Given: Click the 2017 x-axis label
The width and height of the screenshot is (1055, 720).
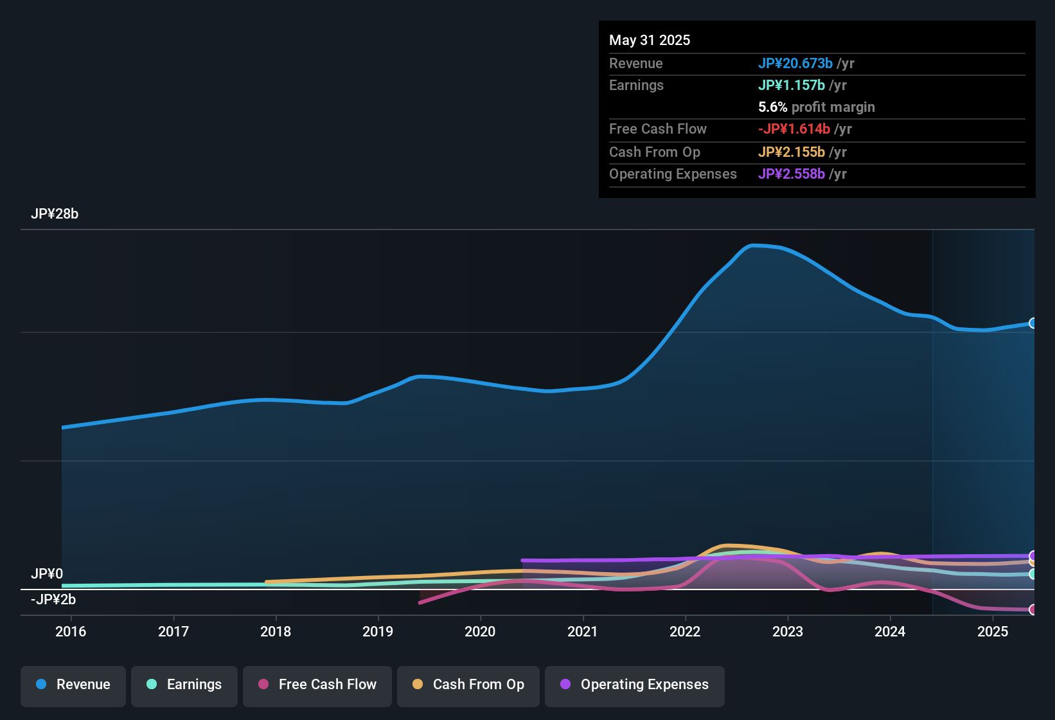Looking at the screenshot, I should coord(173,632).
